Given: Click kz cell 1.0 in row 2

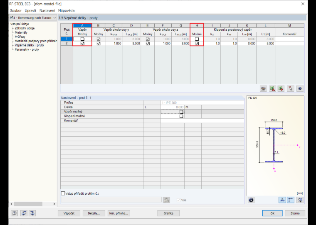Looking at the screenshot, I should pos(212,44).
